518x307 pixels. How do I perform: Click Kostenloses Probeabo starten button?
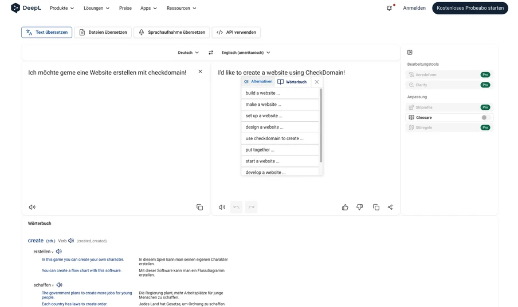[x=470, y=8]
